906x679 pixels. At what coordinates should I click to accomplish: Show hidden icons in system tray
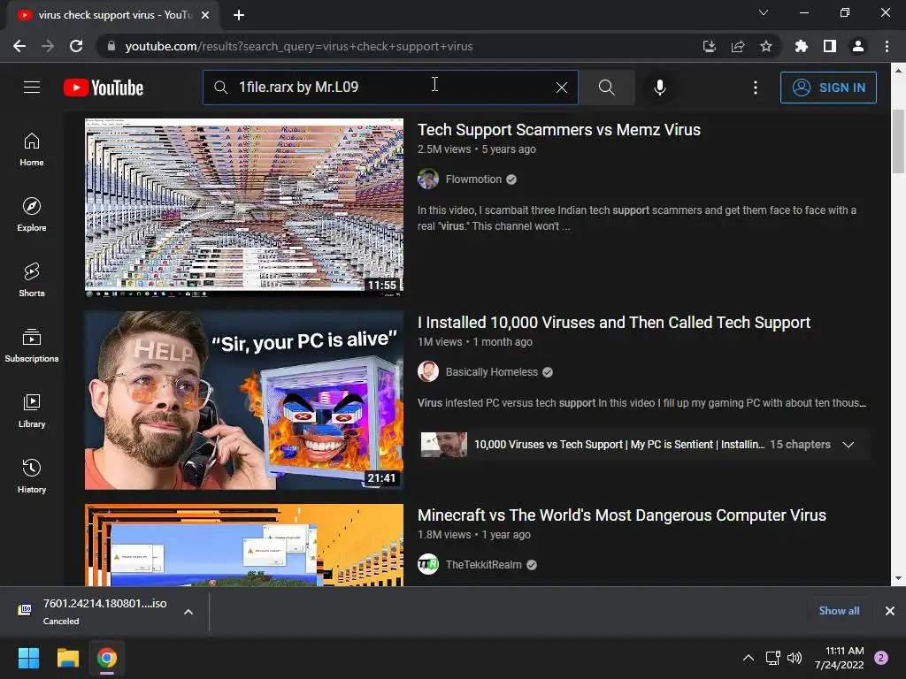click(x=749, y=658)
